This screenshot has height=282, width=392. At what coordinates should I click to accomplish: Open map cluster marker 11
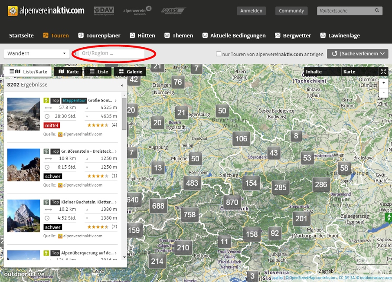224,242
